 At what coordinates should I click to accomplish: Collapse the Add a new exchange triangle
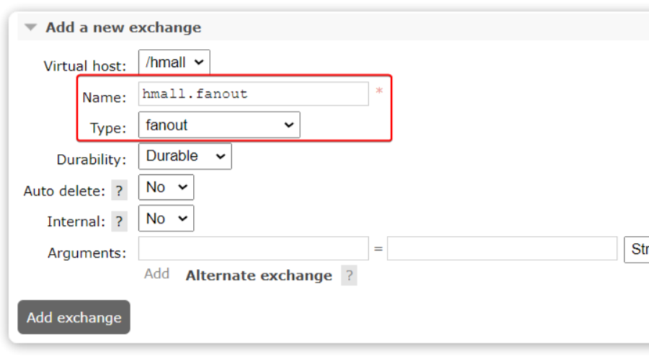pos(30,28)
